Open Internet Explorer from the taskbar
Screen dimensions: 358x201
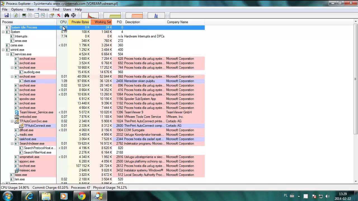coord(29,196)
